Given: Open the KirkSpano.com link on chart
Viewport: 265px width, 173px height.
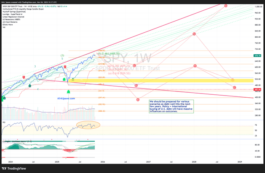Looking at the screenshot, I should pyautogui.click(x=66, y=99).
